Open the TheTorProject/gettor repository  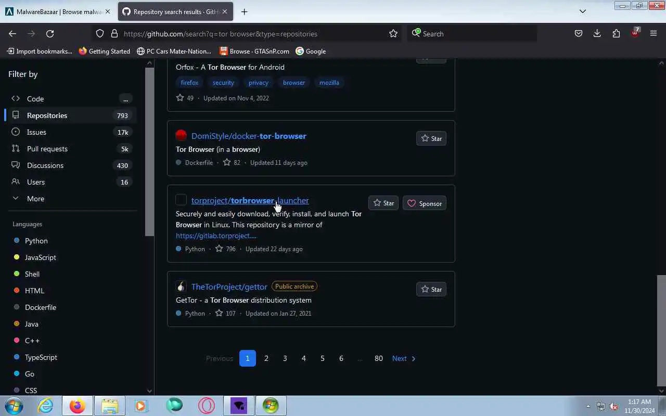coord(229,287)
